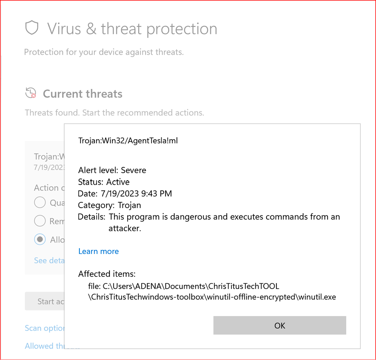Screen dimensions: 376x360
Task: Click OK to close the threat details
Action: click(280, 325)
